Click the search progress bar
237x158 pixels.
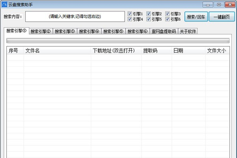click(118, 41)
